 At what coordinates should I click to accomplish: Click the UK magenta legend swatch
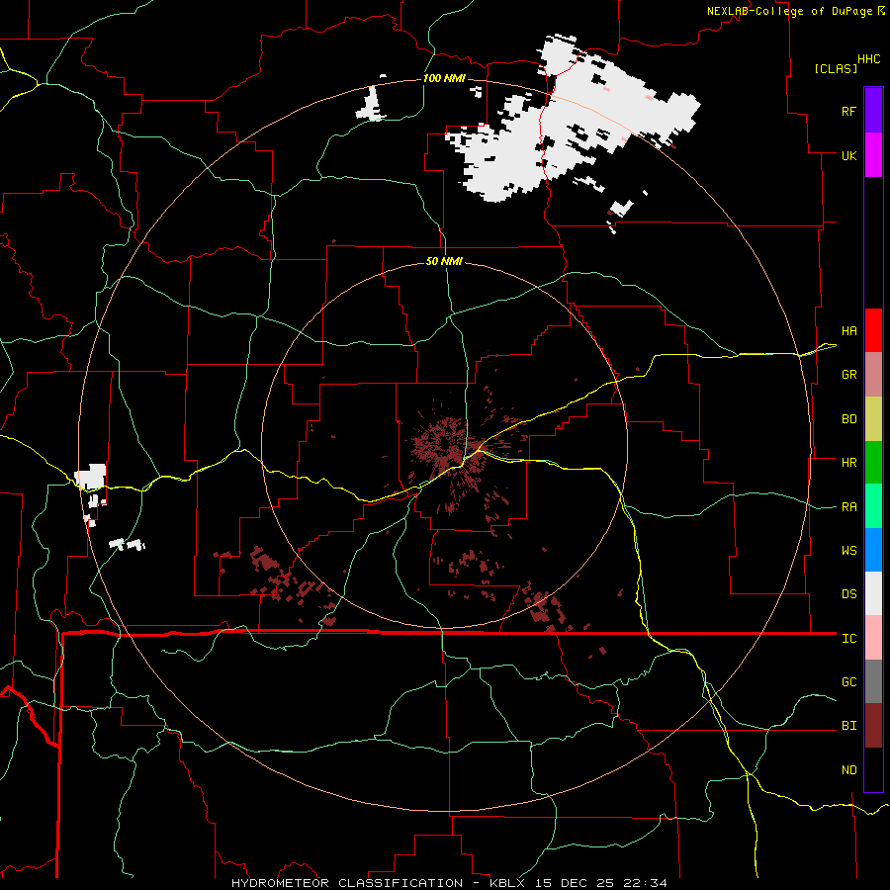(x=873, y=155)
